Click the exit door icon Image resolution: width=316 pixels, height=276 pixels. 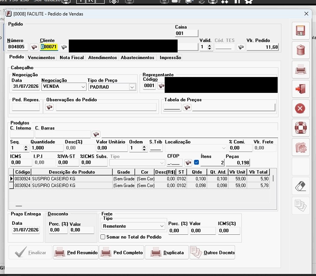(x=300, y=89)
